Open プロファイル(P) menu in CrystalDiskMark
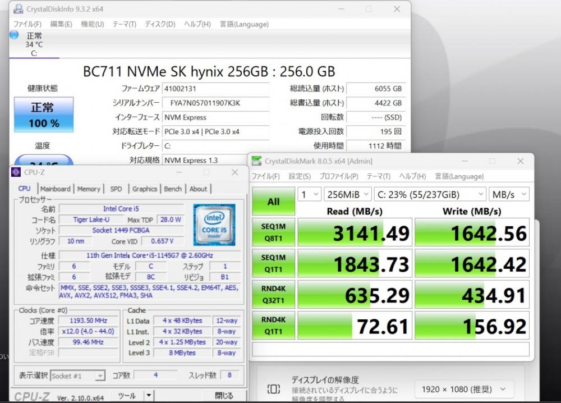 tap(339, 176)
